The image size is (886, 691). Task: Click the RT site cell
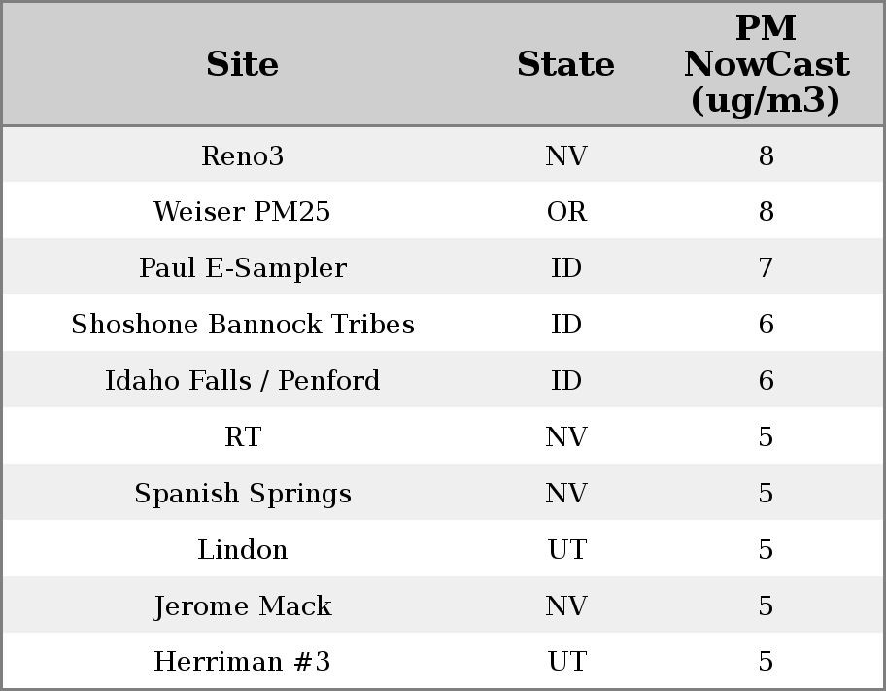(242, 437)
